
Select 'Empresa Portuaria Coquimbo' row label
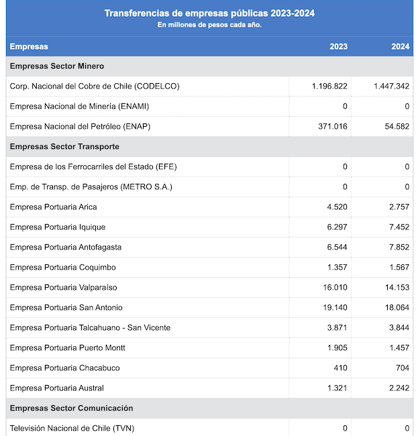tap(63, 268)
